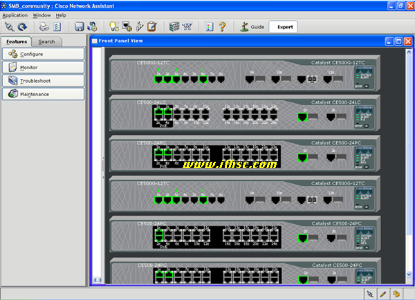The height and width of the screenshot is (300, 415).
Task: Click status bar connection plug icon
Action: click(370, 294)
